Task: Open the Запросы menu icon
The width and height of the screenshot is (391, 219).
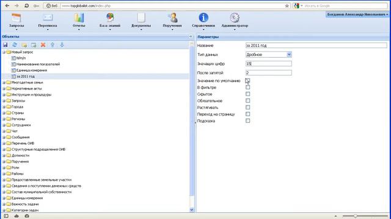Action: [16, 18]
